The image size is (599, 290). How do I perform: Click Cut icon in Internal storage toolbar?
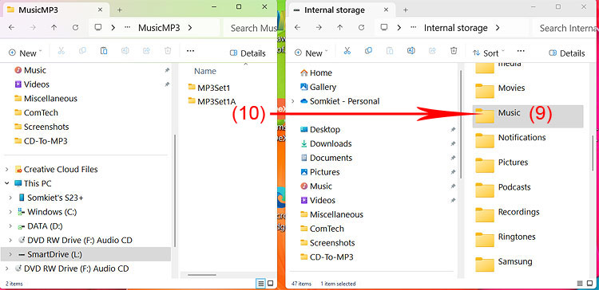click(347, 51)
